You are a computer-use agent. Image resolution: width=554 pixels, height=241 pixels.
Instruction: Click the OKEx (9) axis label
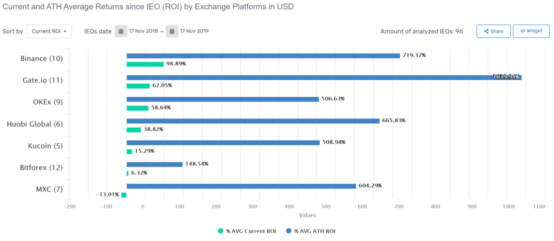(48, 102)
